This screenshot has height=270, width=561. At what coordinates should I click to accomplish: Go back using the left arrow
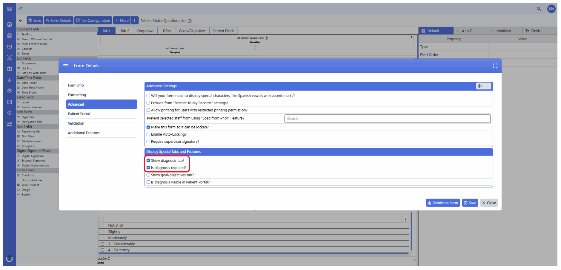tap(21, 21)
